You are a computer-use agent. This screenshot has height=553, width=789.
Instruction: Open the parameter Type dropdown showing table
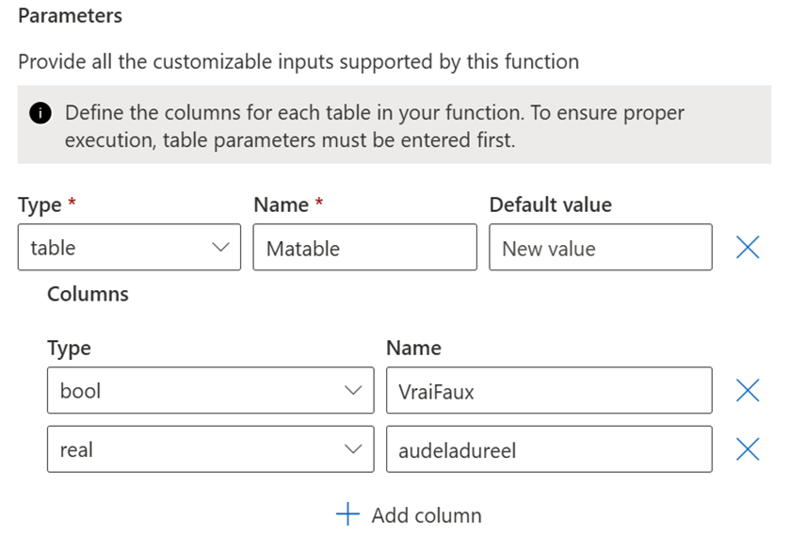pyautogui.click(x=129, y=248)
